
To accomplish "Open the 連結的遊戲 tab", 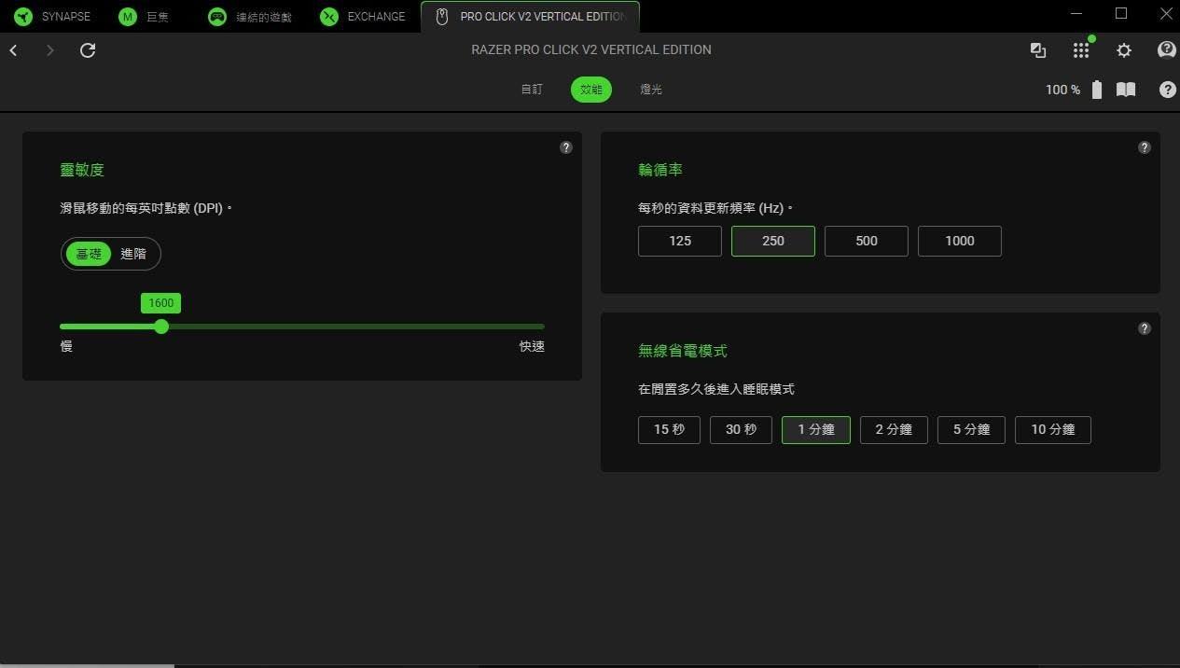I will [251, 17].
